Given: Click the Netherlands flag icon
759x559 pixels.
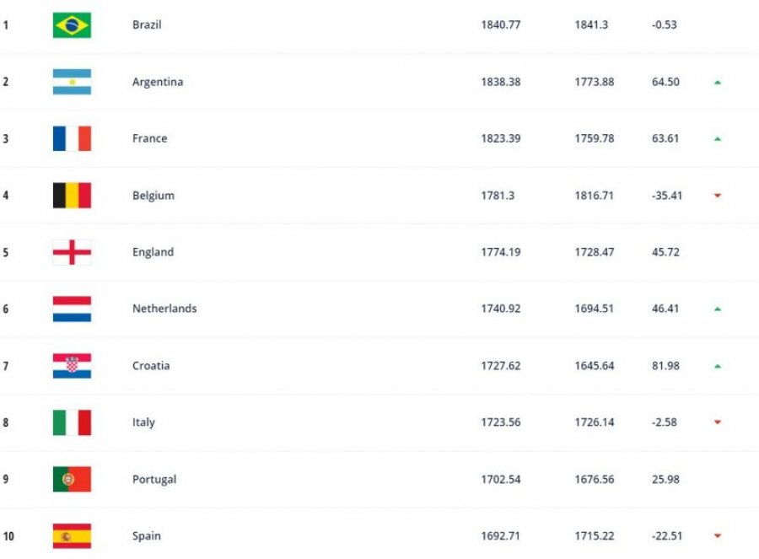Looking at the screenshot, I should coord(72,309).
